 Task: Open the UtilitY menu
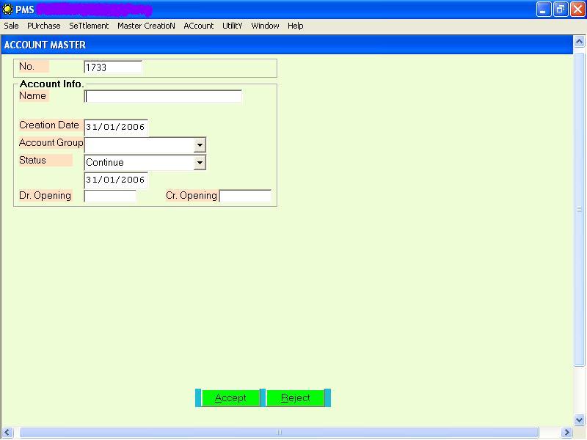tap(233, 26)
